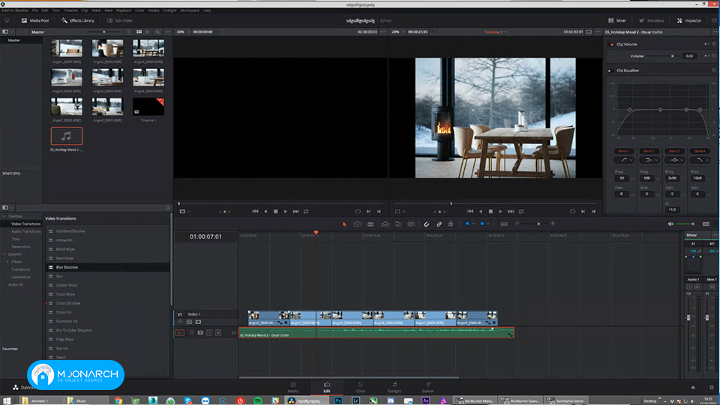Select the arrow Selection mode tool
This screenshot has width=720, height=405.
click(x=344, y=224)
